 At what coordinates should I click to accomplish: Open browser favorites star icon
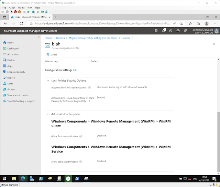pos(190,23)
